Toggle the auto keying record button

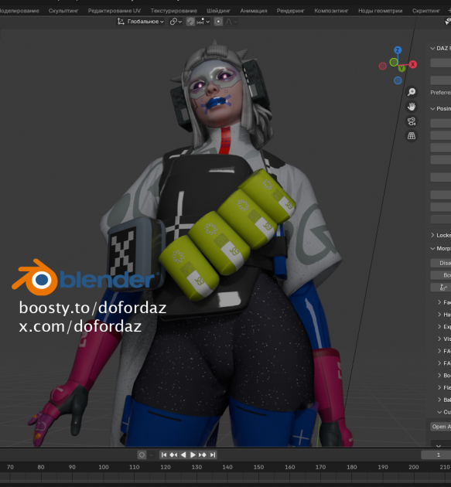(142, 455)
